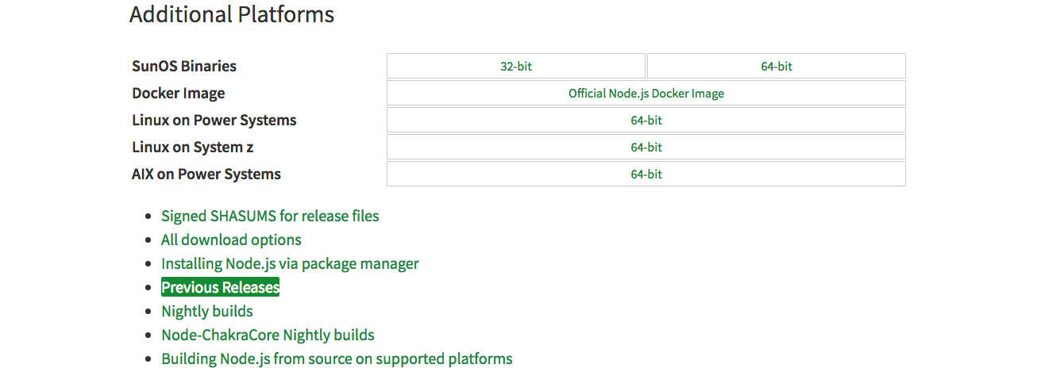Viewport: 1037px width, 372px height.
Task: Click the Additional Platforms heading
Action: click(232, 14)
